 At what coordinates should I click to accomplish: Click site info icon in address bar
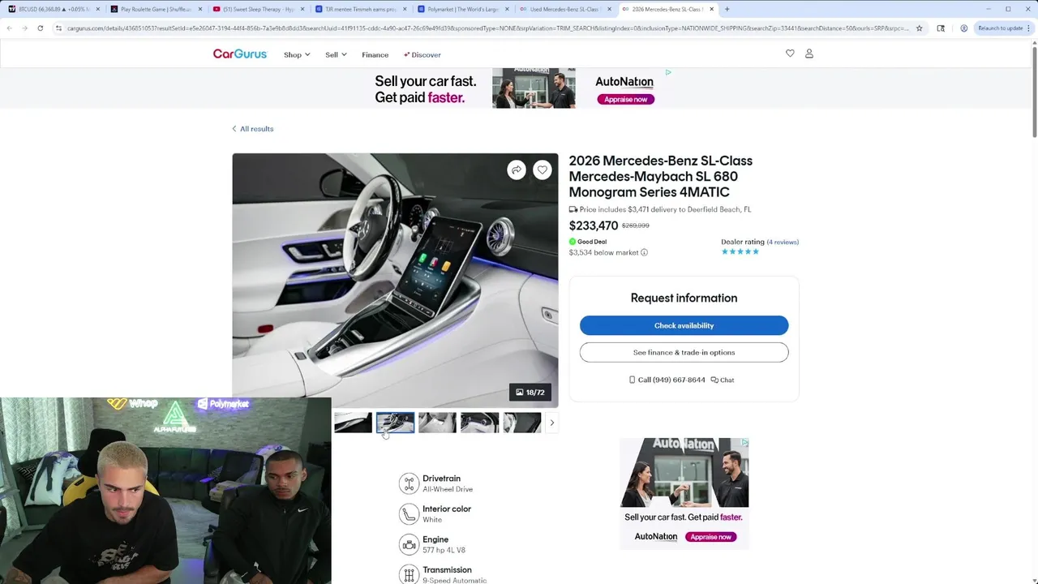tap(58, 28)
